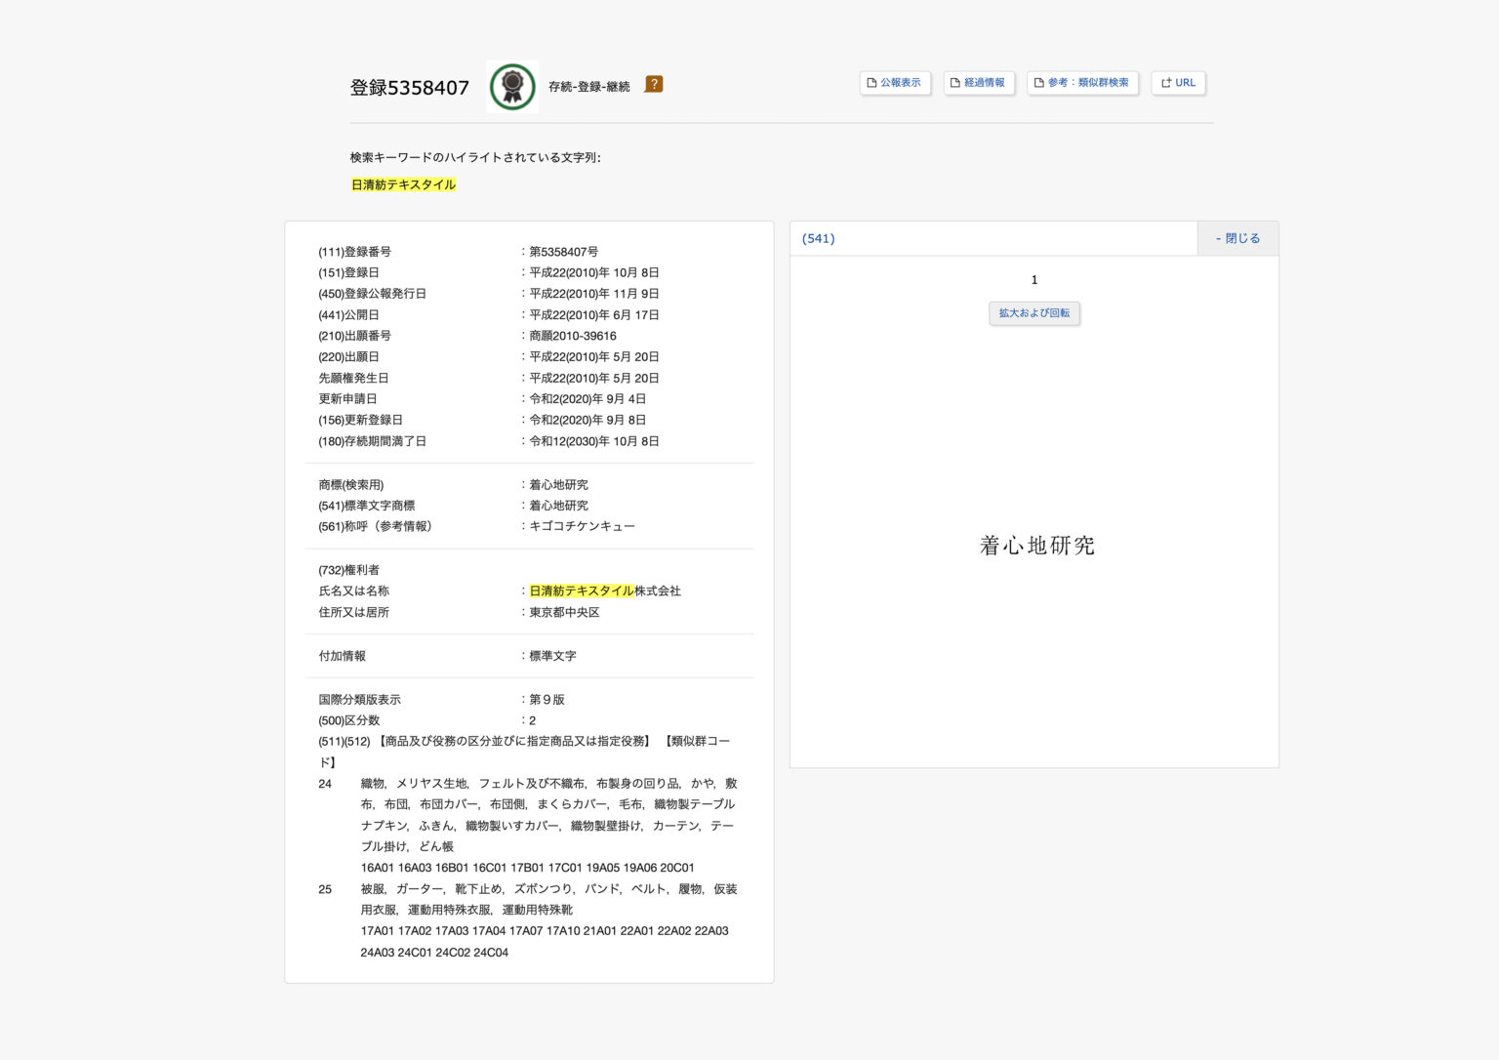Click highlighted keyword 日清紡テキスタイル under search heading

pos(403,184)
